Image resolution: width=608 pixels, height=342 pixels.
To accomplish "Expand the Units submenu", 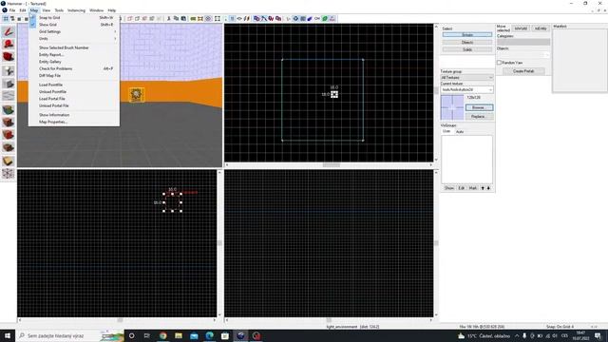I will click(74, 39).
